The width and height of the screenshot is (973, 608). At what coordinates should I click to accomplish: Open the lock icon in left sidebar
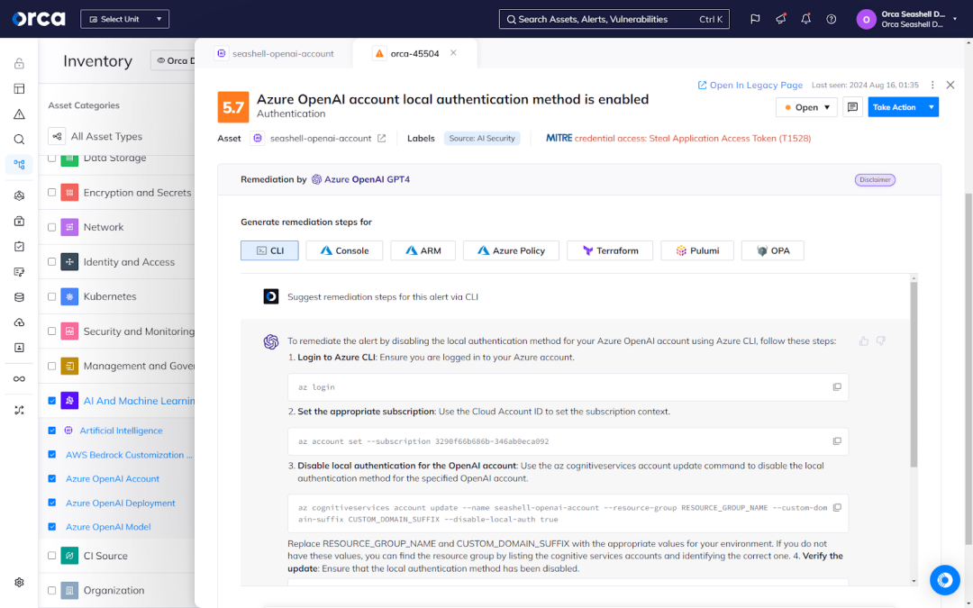point(19,63)
